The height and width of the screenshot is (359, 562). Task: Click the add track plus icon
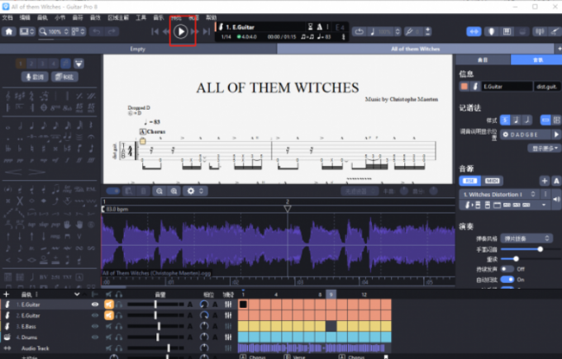[7, 294]
